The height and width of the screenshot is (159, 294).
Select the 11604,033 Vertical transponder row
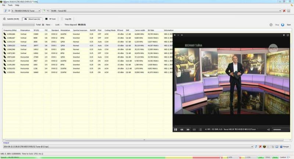pyautogui.click(x=9, y=45)
